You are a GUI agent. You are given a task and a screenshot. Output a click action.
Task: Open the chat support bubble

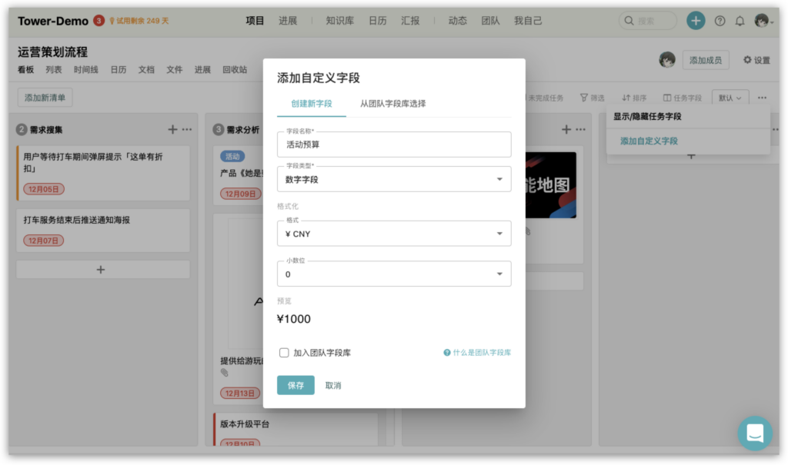(754, 433)
